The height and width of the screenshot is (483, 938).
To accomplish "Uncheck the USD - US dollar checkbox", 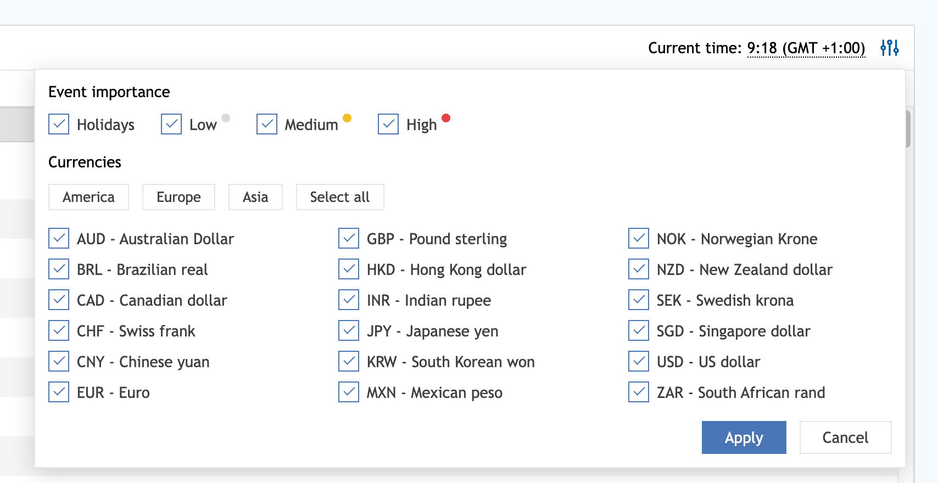I will [639, 361].
